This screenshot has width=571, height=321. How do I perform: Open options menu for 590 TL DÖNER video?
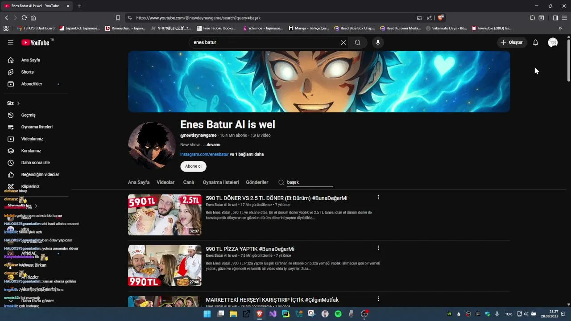point(379,197)
